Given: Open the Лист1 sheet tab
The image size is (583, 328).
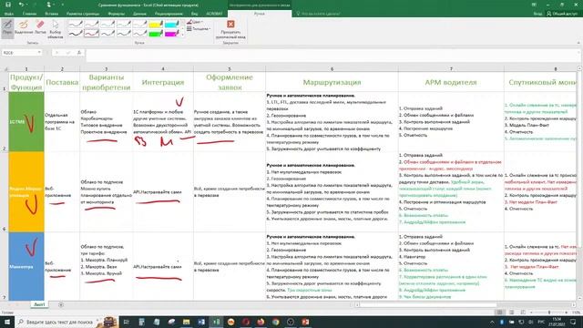Looking at the screenshot, I should pos(39,304).
